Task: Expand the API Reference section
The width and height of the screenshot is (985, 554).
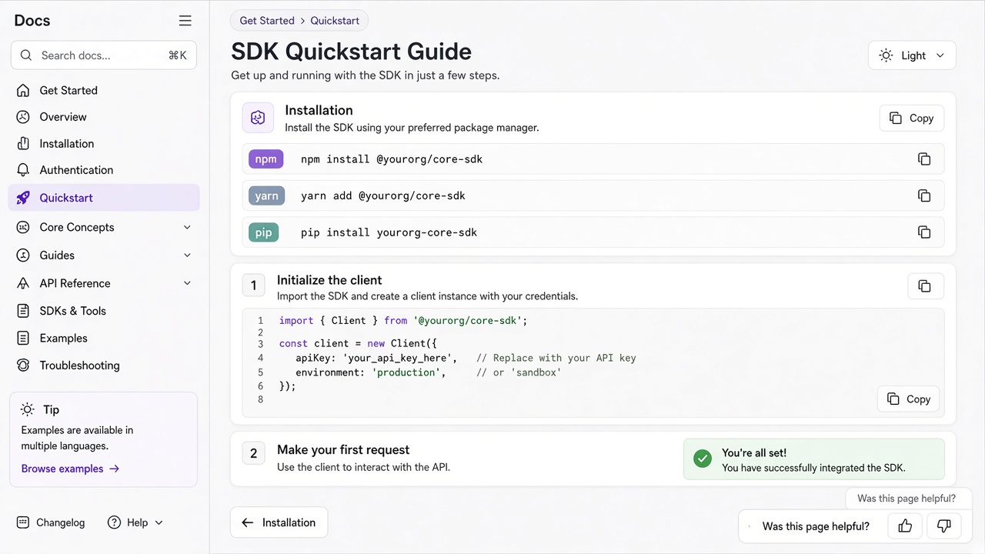Action: [187, 283]
